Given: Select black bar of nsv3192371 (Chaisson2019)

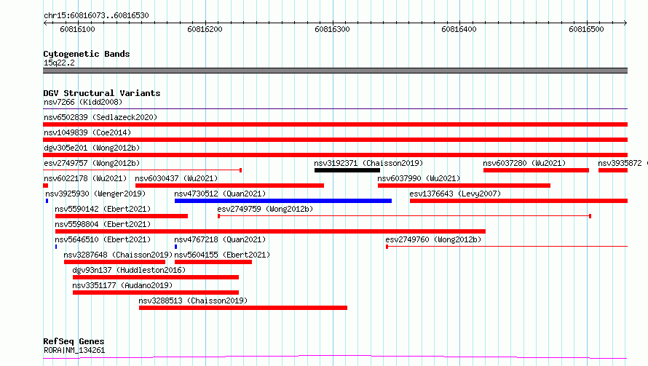Looking at the screenshot, I should (x=347, y=170).
